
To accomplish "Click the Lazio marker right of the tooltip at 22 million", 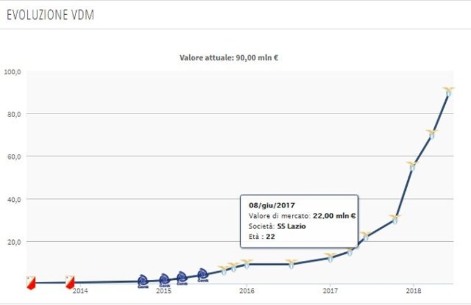I will click(x=365, y=236).
